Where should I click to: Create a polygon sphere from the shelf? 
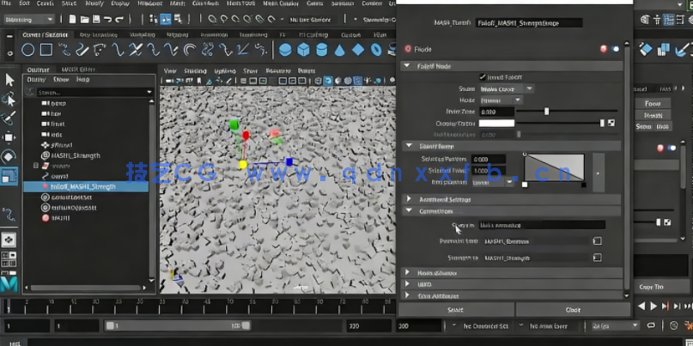coord(285,51)
